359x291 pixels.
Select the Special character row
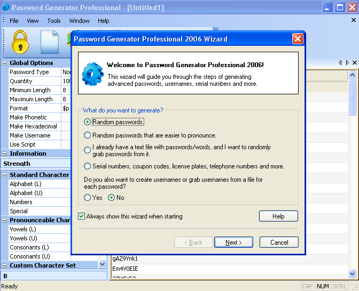[x=40, y=211]
